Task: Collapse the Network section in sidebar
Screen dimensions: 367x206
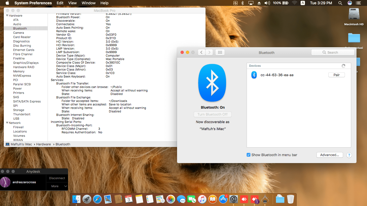Action: (7, 123)
